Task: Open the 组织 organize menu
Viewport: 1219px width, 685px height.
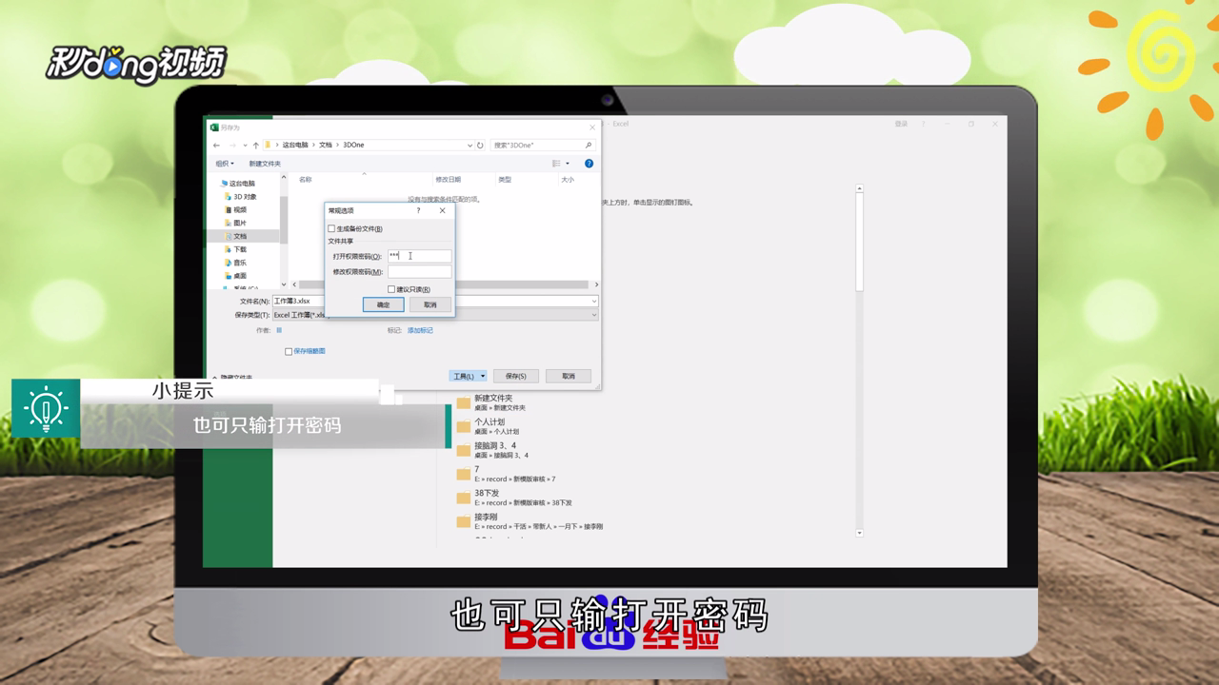Action: coord(224,164)
